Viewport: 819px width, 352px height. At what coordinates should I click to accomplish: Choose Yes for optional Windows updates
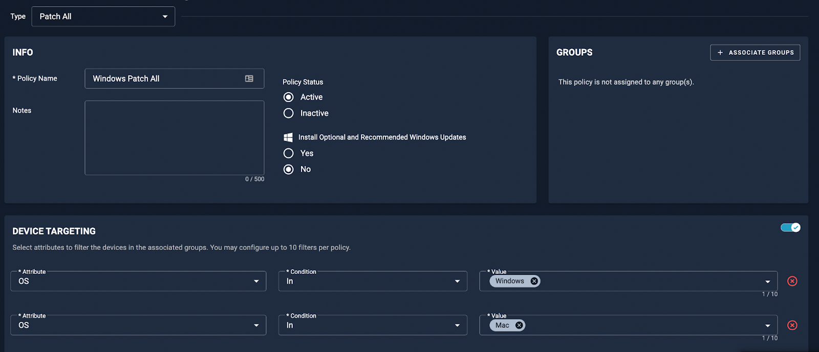point(289,153)
